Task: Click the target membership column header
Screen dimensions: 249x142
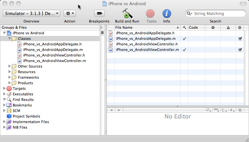Action: [240, 27]
